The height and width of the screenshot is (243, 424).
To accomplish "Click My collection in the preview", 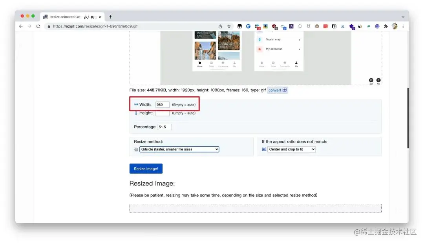I will [x=274, y=49].
